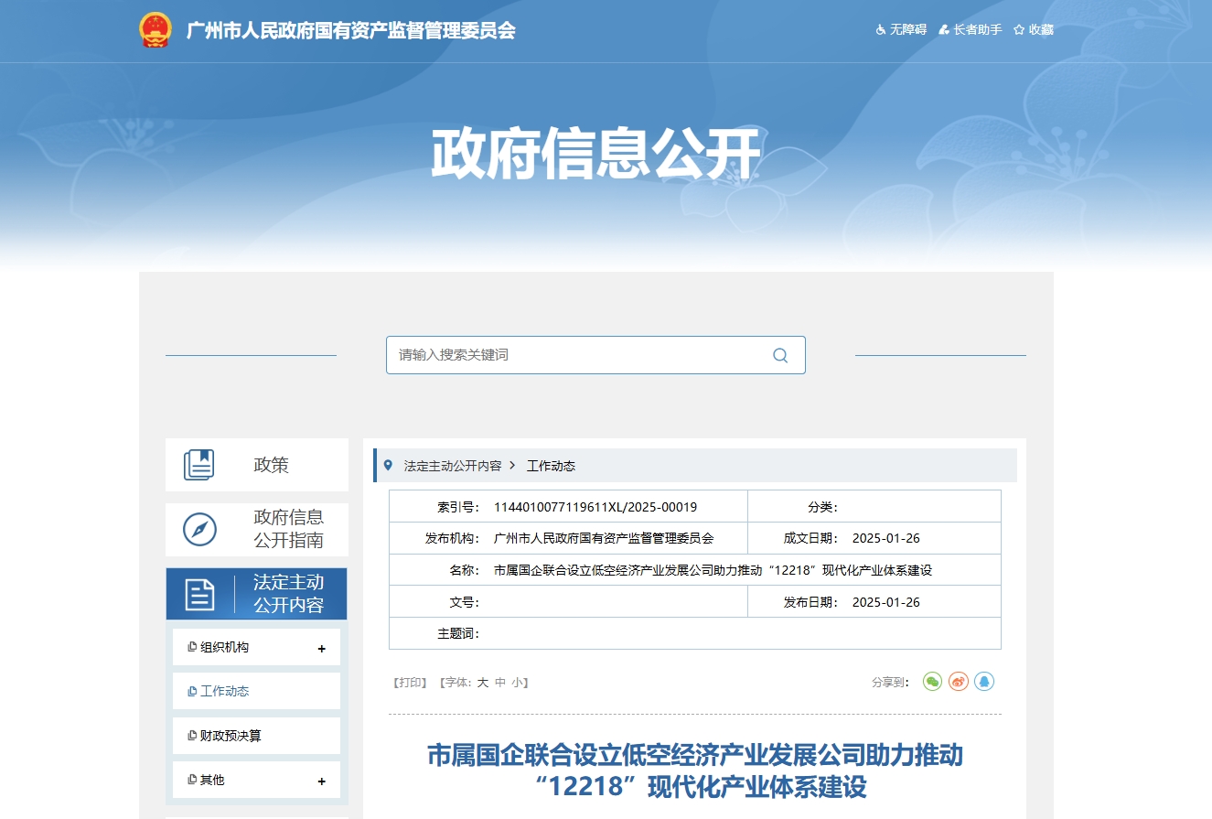This screenshot has height=819, width=1212.
Task: Click the search magnifier icon
Action: (779, 355)
